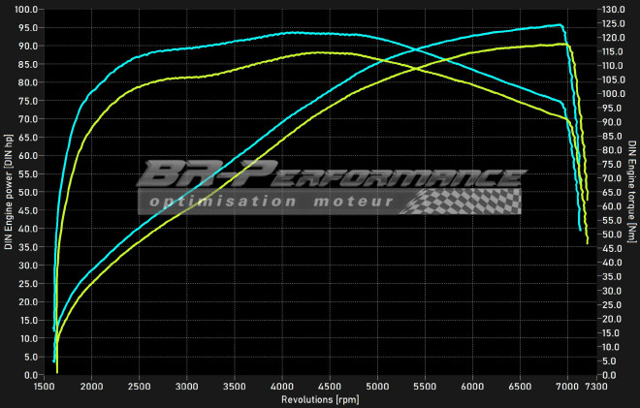Click the peak of the cyan power curve

point(560,25)
